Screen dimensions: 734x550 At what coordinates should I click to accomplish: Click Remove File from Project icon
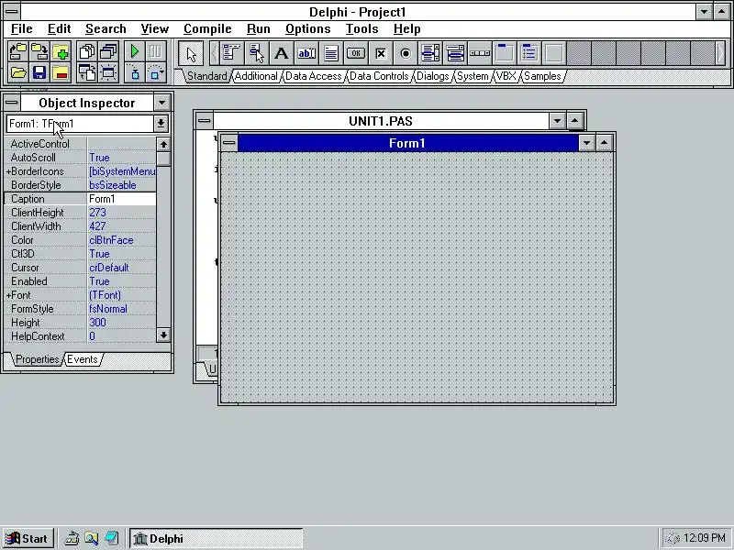(61, 73)
